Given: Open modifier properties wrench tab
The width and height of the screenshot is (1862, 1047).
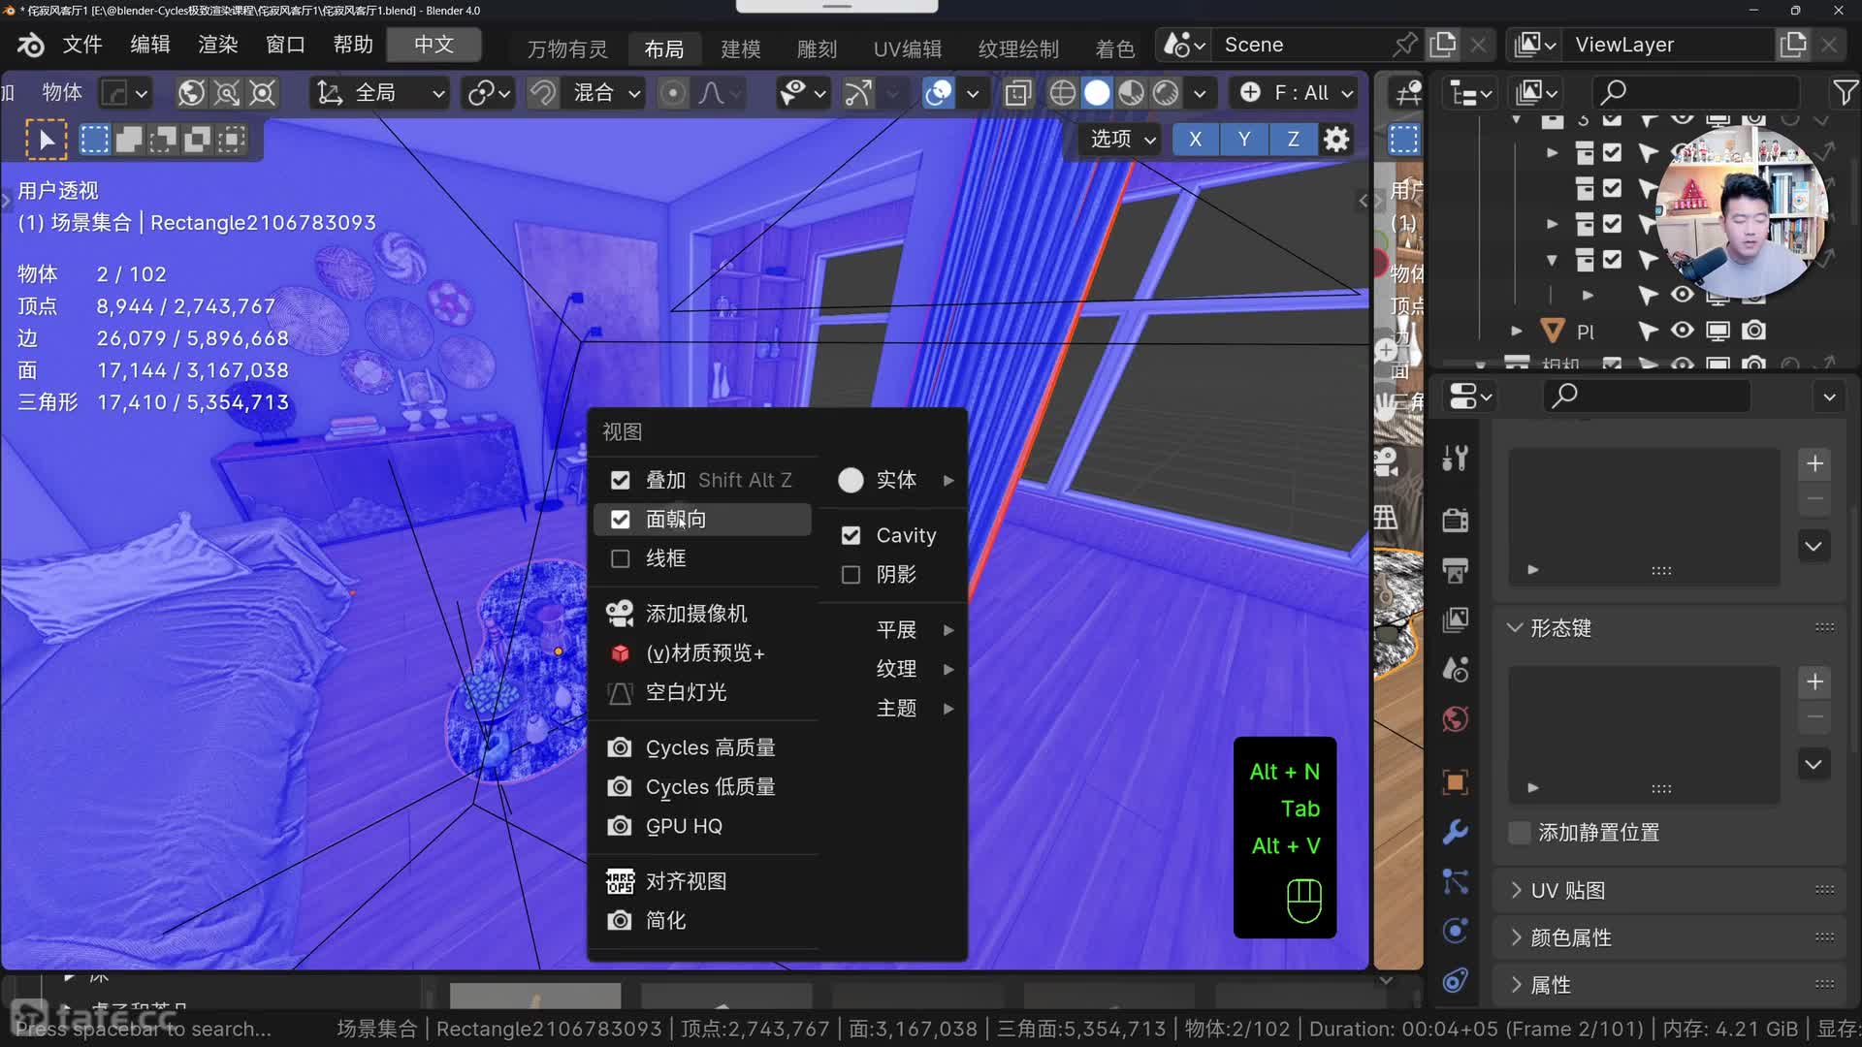Looking at the screenshot, I should 1455,832.
